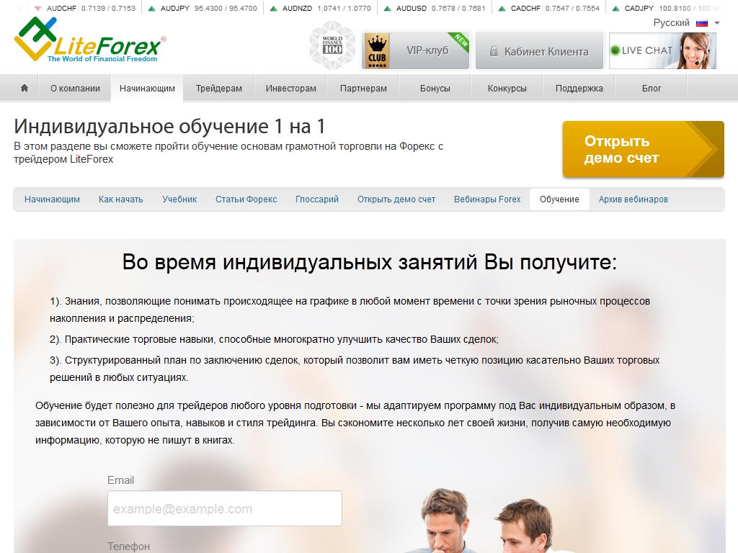
Task: Go to Архив вебинаров tab
Action: pyautogui.click(x=633, y=199)
